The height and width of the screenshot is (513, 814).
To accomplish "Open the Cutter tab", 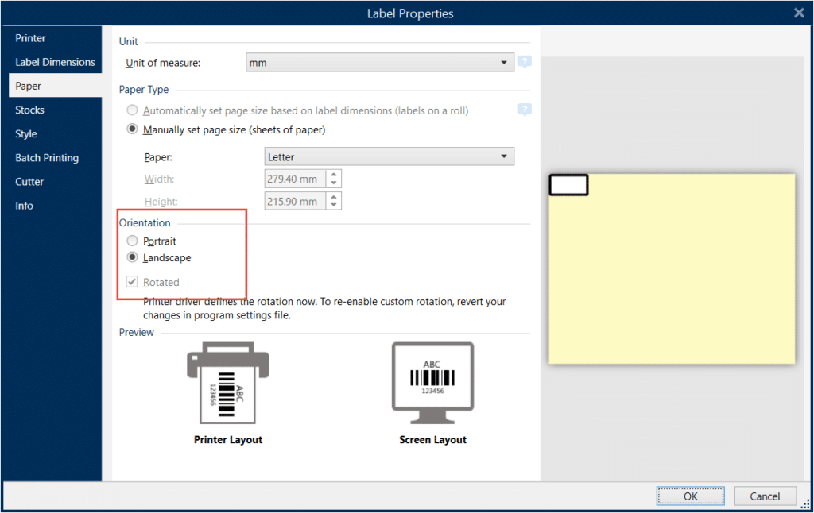I will pos(55,182).
